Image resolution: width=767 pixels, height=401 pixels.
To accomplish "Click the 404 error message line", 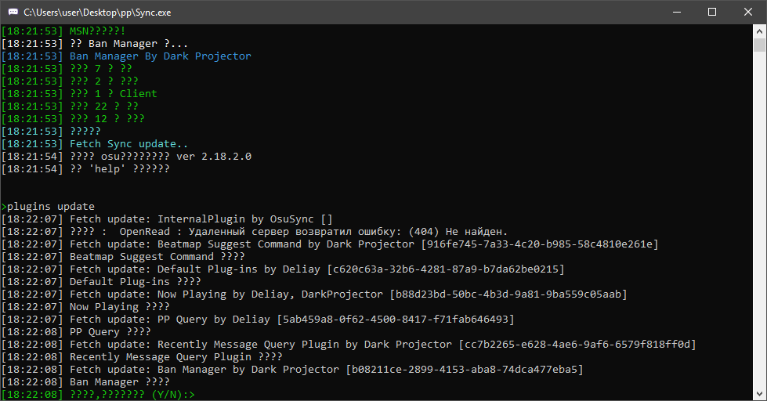I will pos(255,231).
